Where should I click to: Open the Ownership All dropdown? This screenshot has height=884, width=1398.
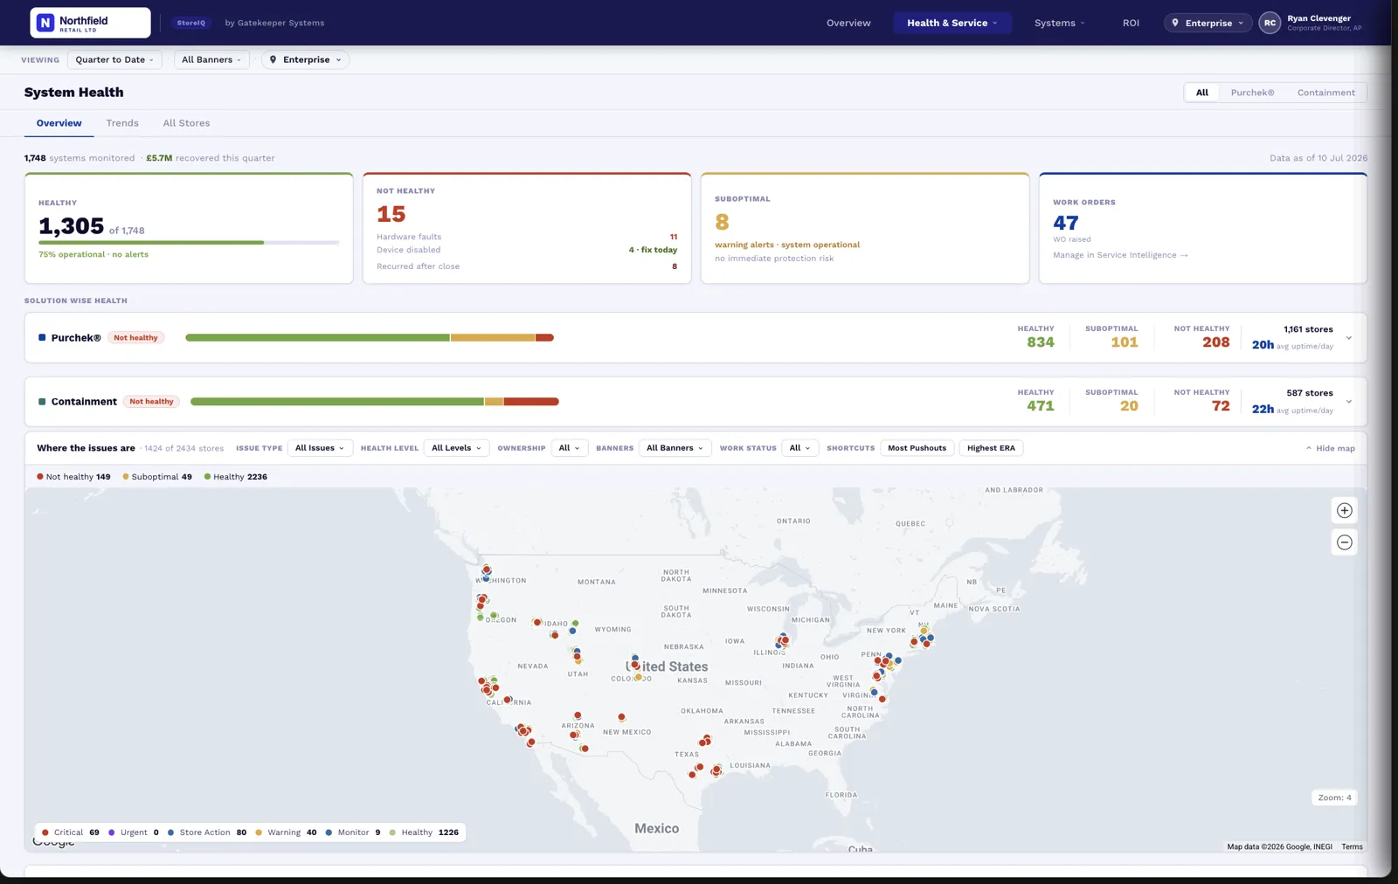pos(569,448)
